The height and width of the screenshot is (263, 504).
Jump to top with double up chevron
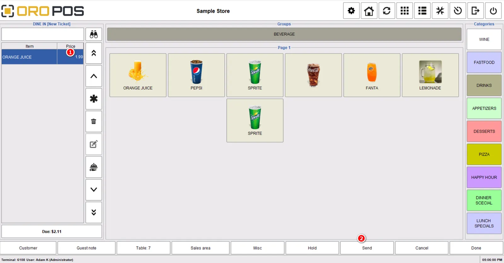94,53
